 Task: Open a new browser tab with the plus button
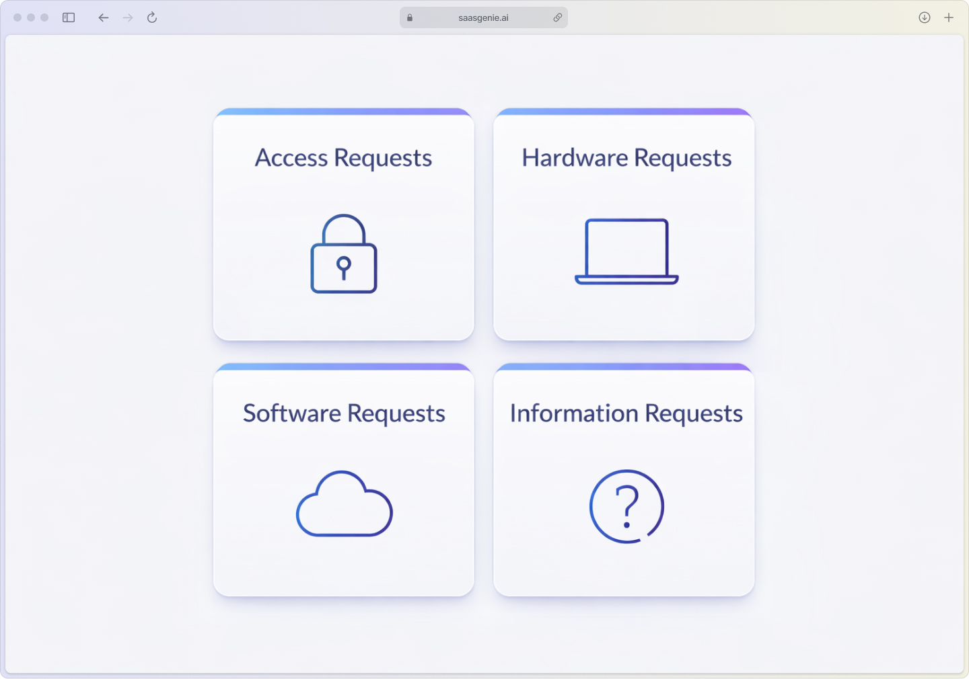tap(949, 17)
